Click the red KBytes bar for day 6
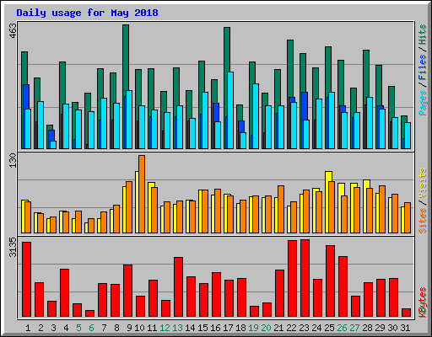The height and width of the screenshot is (337, 432). tap(90, 313)
